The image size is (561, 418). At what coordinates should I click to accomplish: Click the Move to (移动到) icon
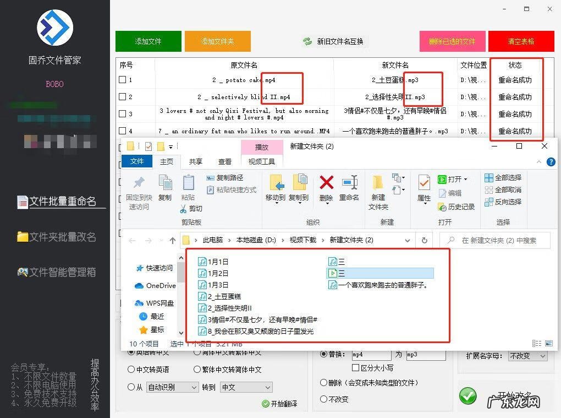(x=276, y=183)
